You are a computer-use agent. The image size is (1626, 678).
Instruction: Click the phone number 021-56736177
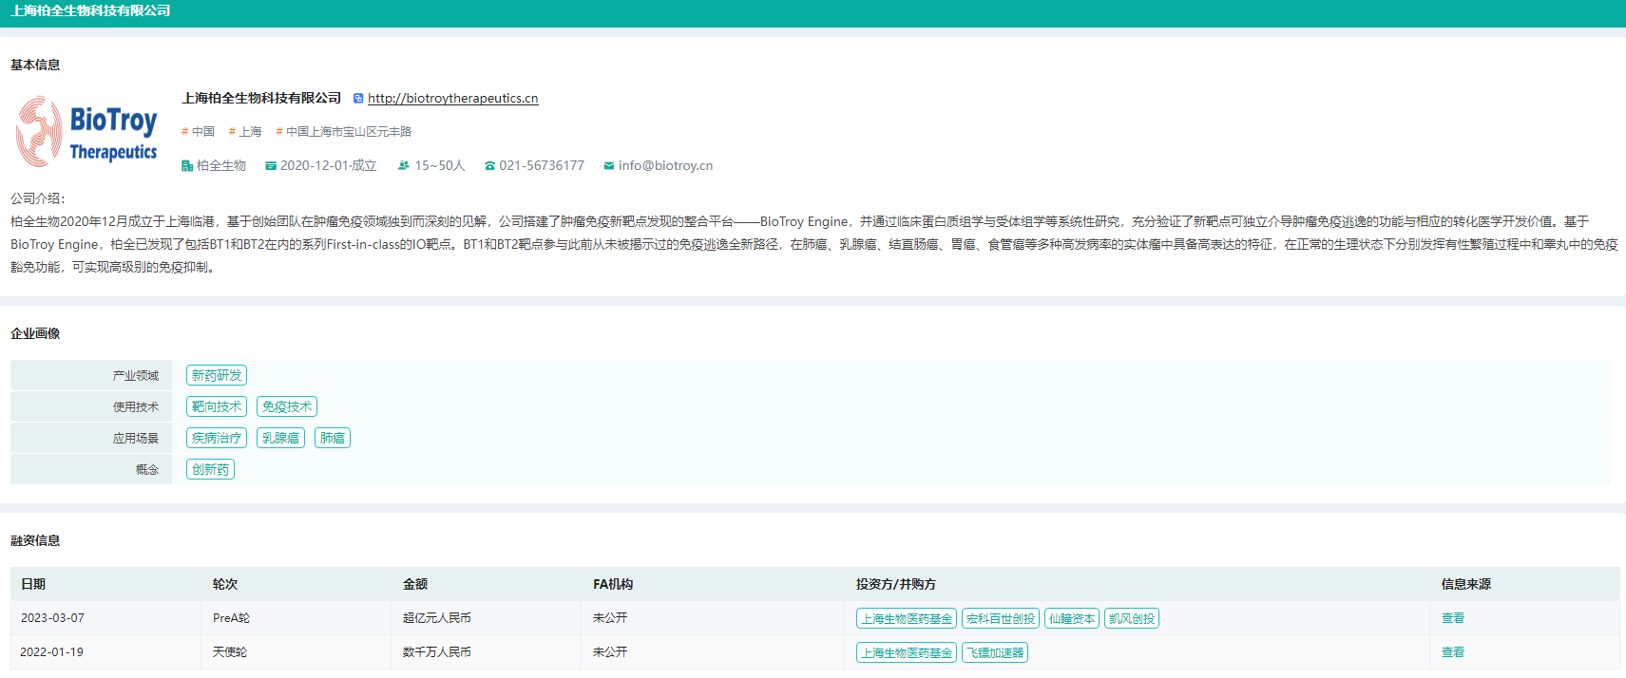click(542, 166)
